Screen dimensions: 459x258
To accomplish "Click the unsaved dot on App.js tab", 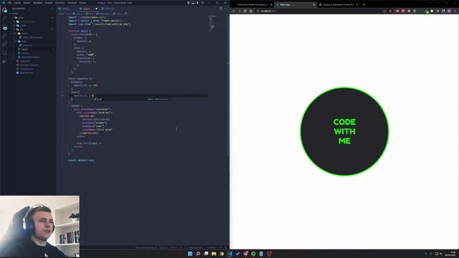I will coord(96,9).
